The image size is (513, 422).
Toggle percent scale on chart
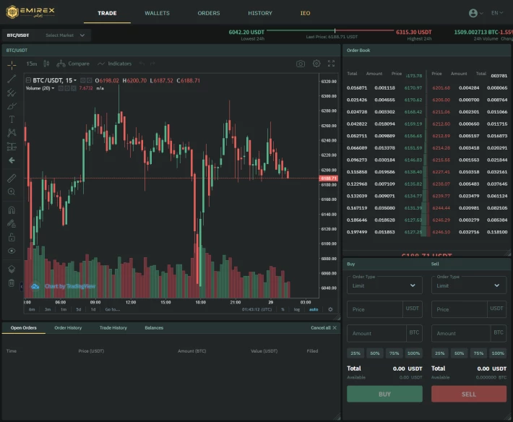(283, 309)
